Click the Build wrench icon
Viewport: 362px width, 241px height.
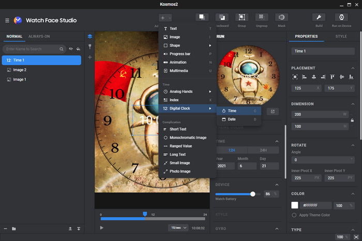tap(319, 18)
